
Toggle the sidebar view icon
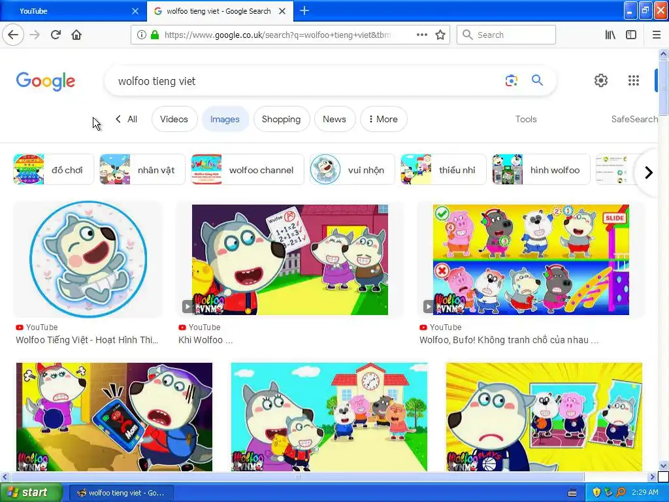[631, 35]
